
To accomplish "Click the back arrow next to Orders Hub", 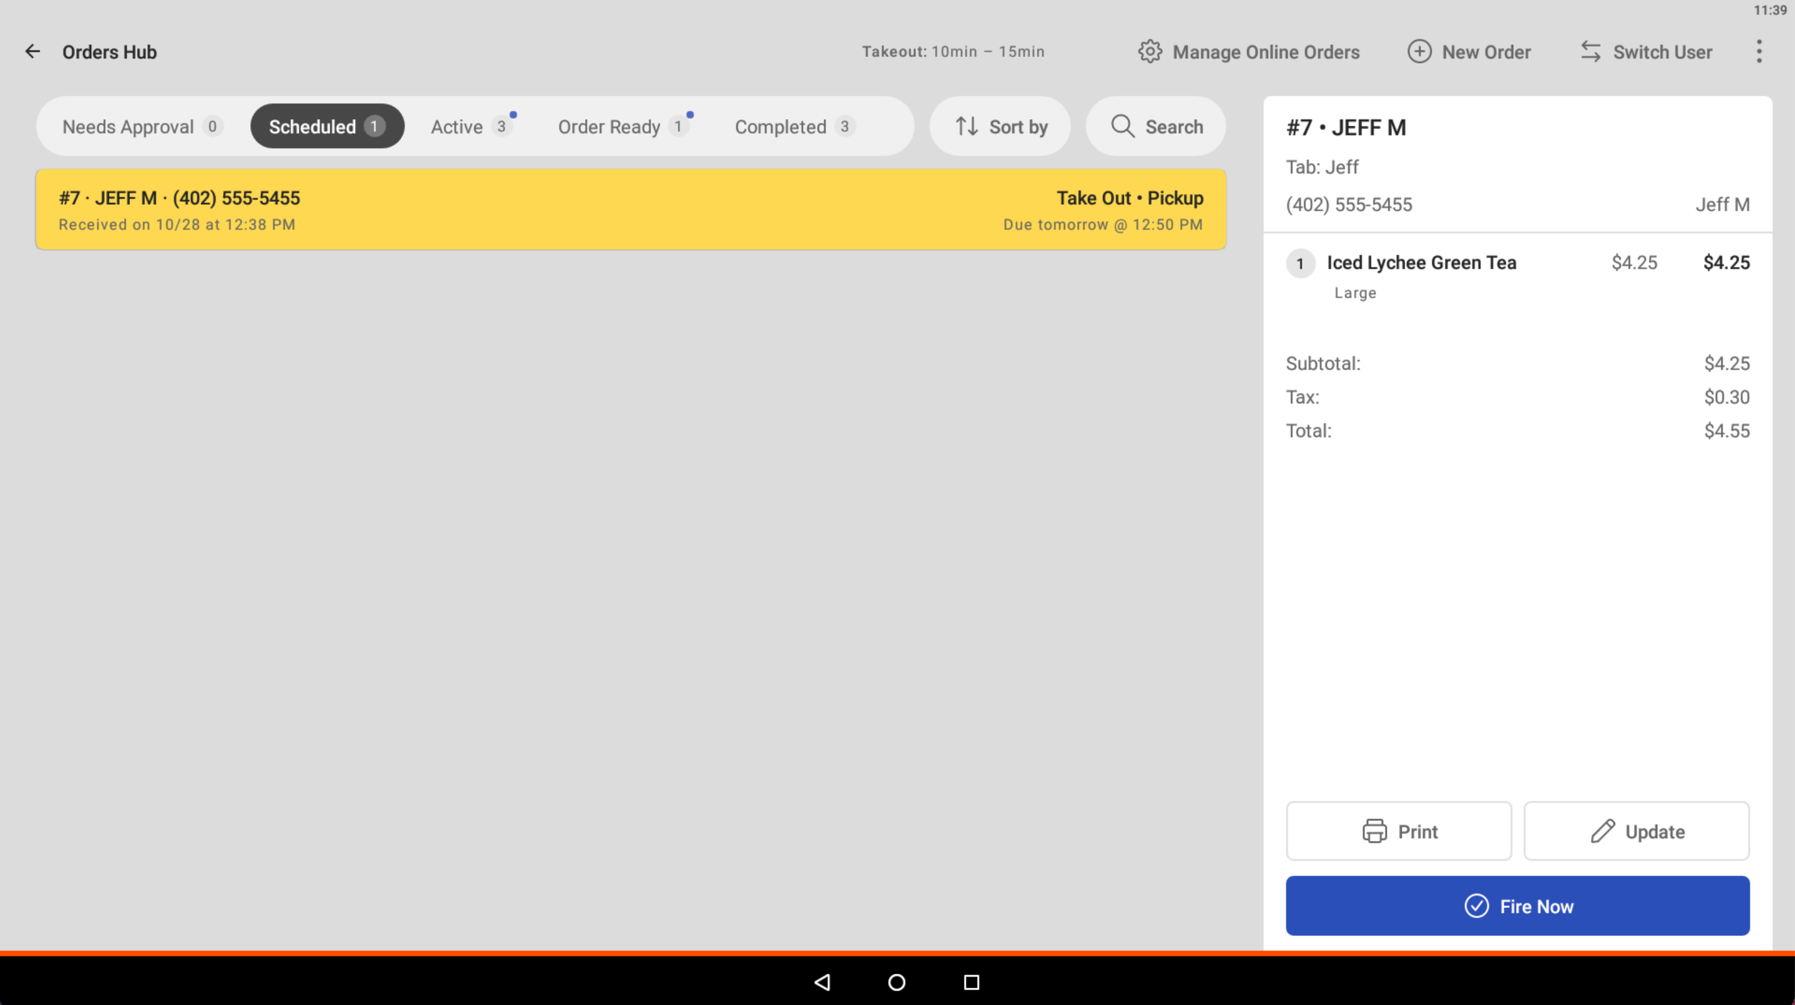I will pos(33,51).
